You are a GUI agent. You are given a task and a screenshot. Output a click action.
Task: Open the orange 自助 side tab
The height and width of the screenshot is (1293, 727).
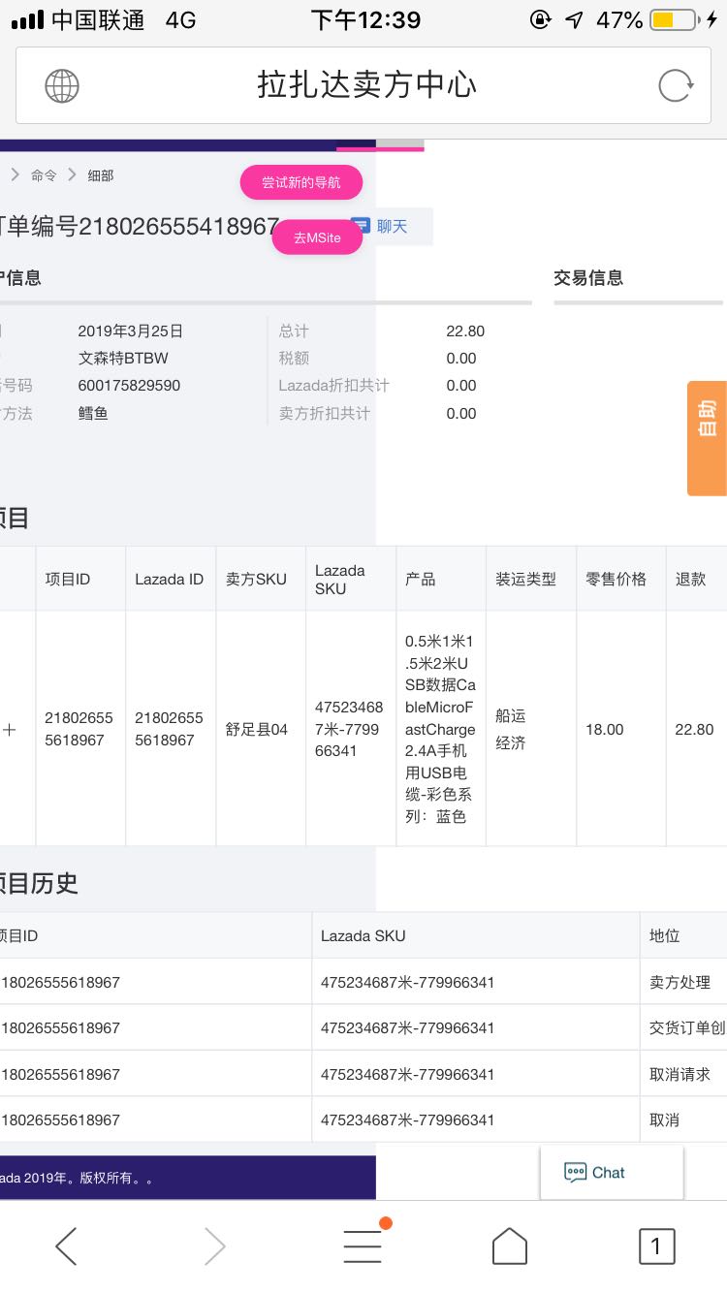point(707,438)
